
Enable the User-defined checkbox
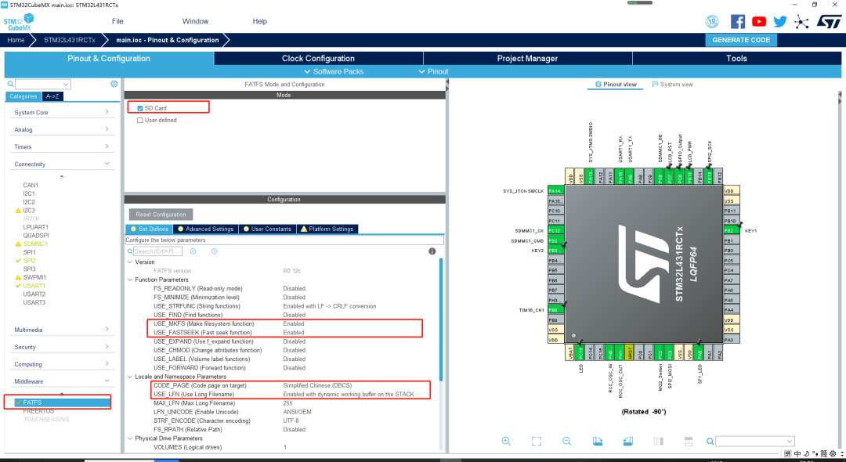(x=140, y=121)
